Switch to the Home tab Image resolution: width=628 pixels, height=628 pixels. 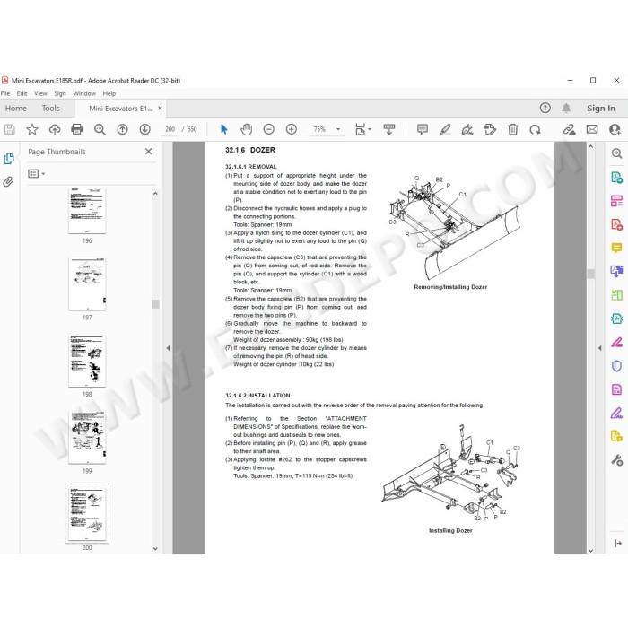pos(15,109)
